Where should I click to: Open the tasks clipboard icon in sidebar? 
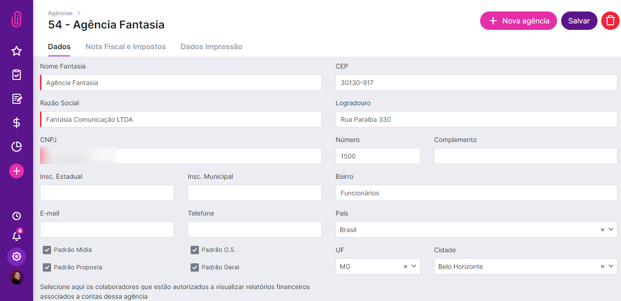pos(17,75)
